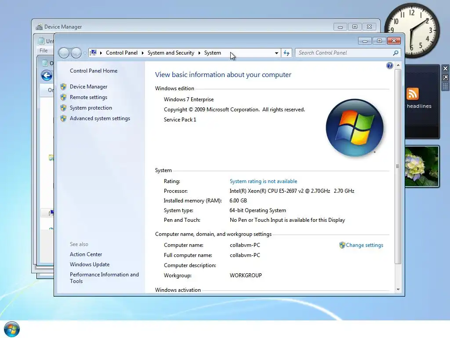
Task: Select System in the breadcrumb
Action: tap(213, 53)
